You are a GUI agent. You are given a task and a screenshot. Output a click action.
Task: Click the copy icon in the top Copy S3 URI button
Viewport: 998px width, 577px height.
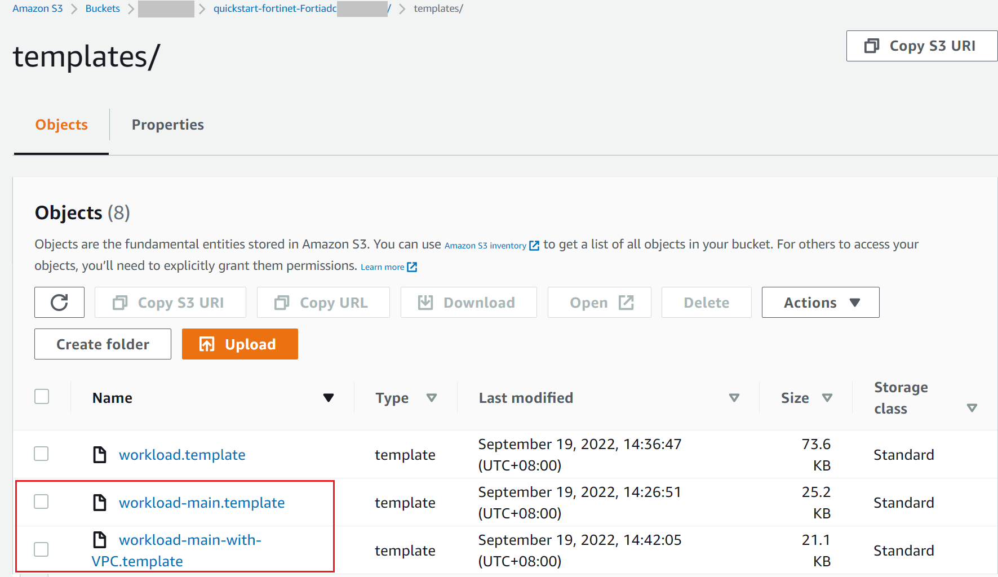(x=872, y=46)
